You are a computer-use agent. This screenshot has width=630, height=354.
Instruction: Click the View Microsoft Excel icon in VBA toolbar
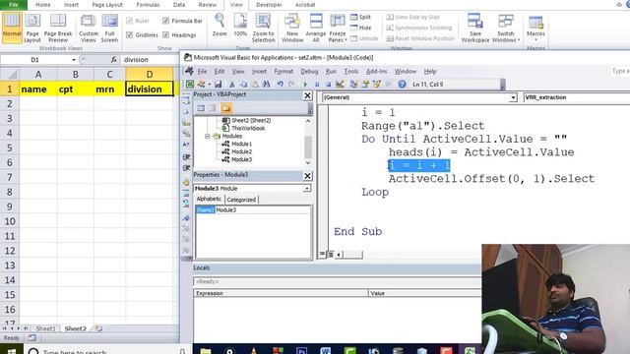pos(190,84)
